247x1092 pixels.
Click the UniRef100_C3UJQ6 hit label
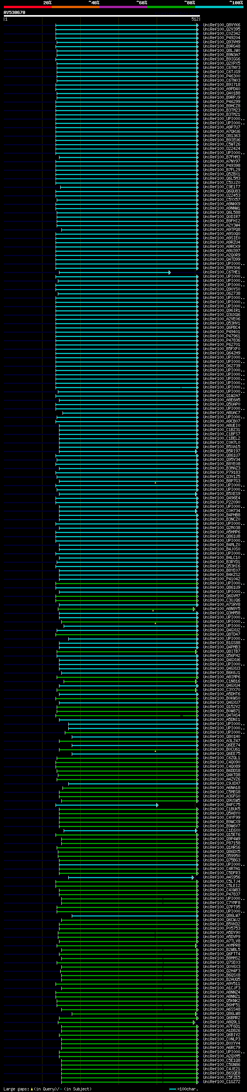(x=222, y=600)
